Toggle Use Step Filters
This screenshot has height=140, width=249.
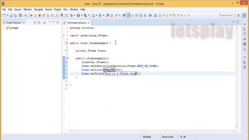click(66, 16)
